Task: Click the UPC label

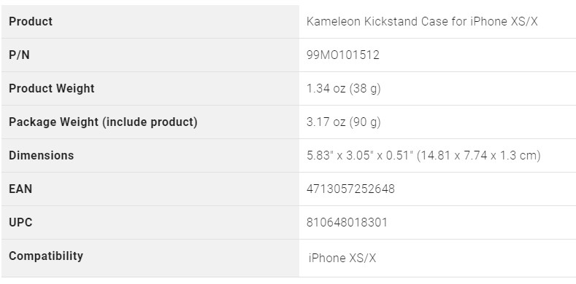Action: [x=20, y=222]
